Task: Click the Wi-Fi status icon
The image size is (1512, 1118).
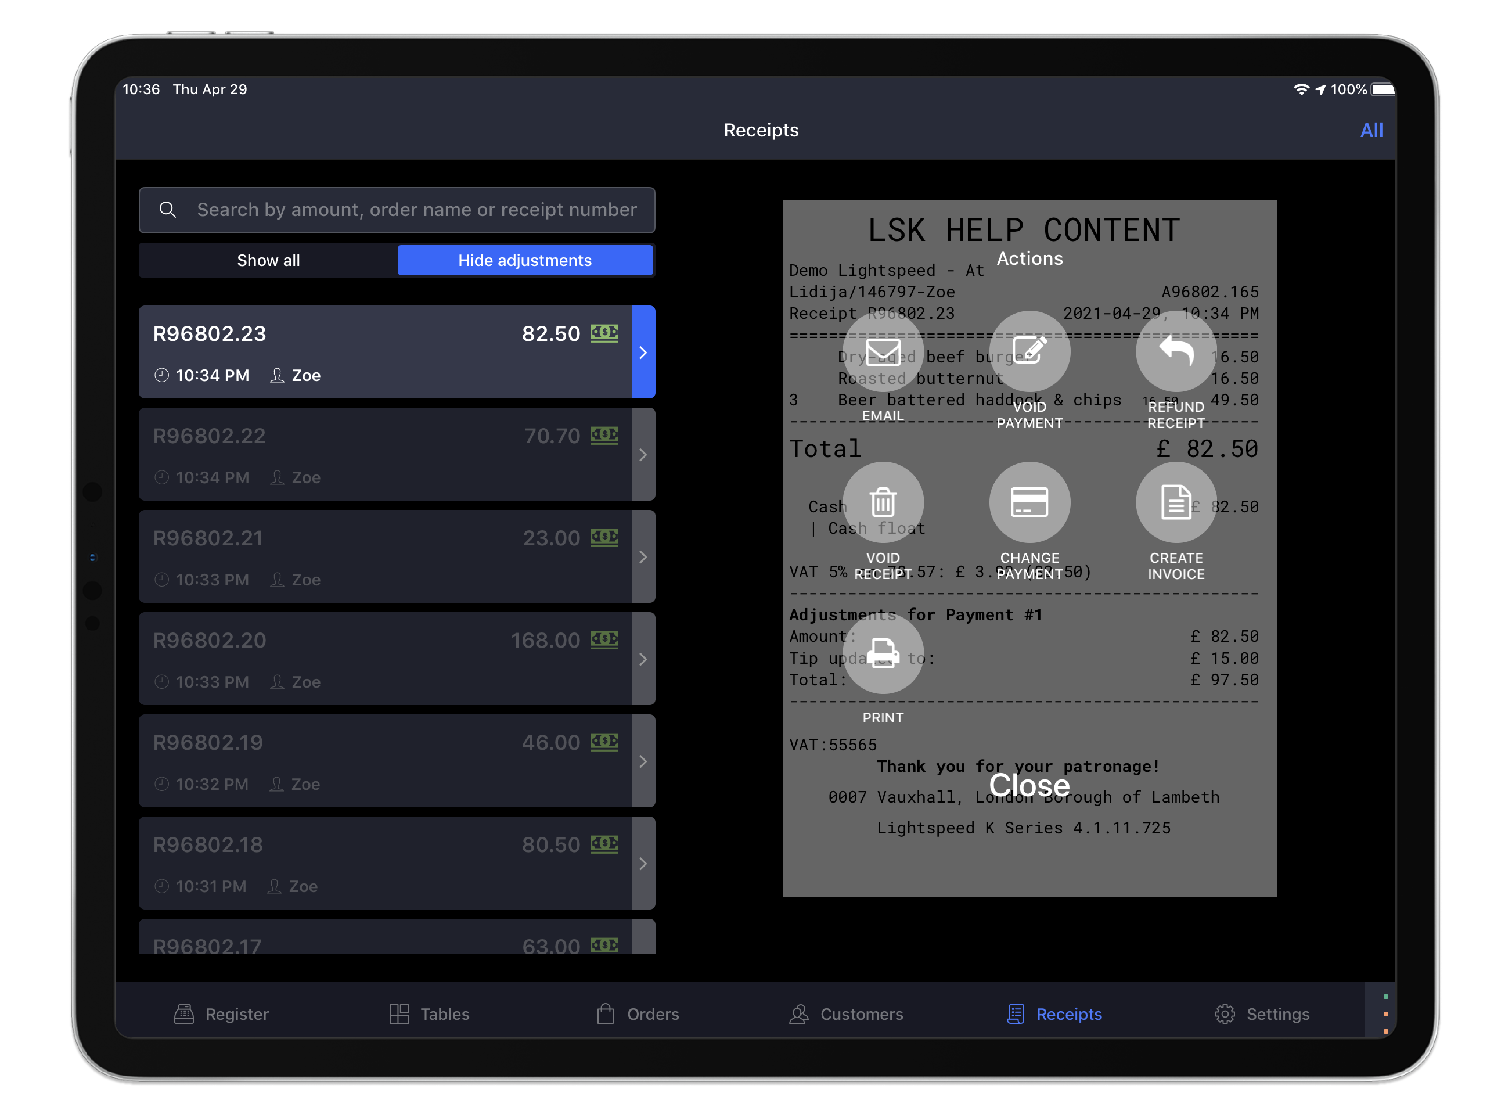Action: pos(1301,89)
